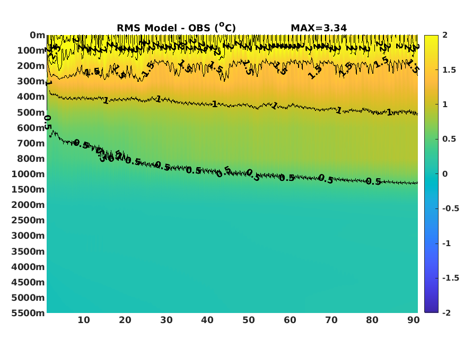
Task: Click the x-axis tick label "90"
Action: tap(414, 320)
